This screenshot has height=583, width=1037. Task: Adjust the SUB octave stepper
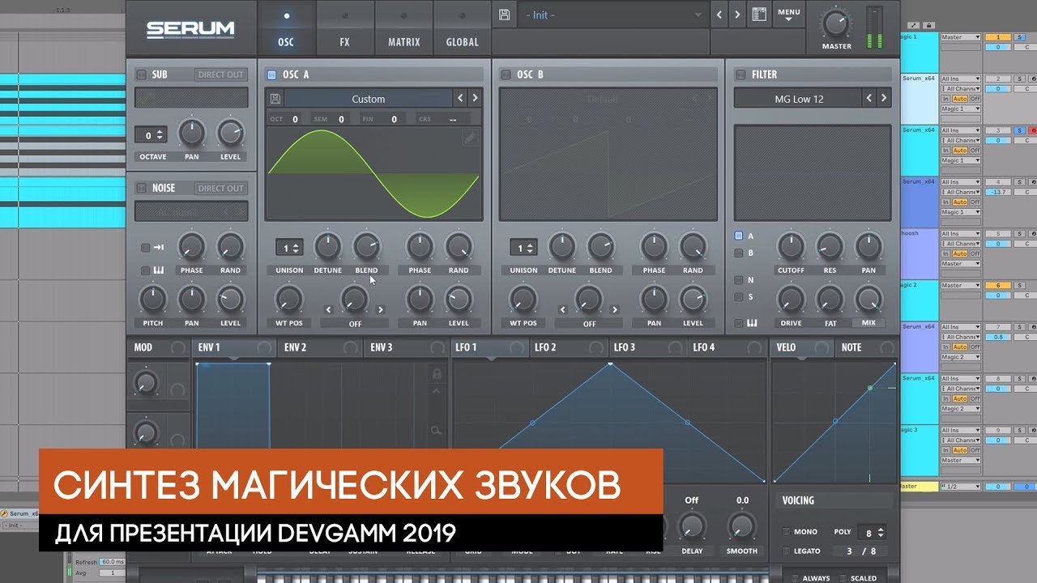[x=151, y=134]
